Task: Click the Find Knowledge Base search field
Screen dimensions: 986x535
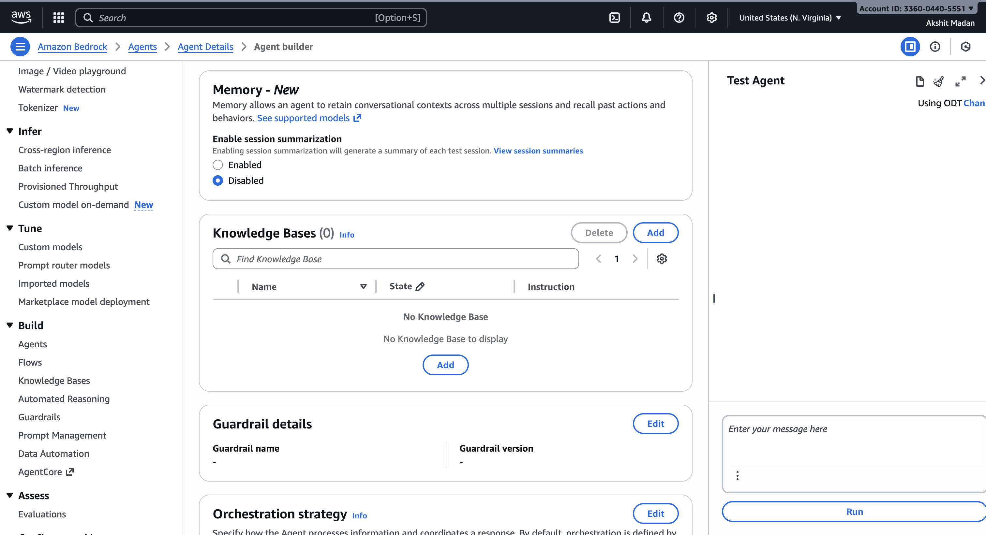Action: (x=396, y=259)
